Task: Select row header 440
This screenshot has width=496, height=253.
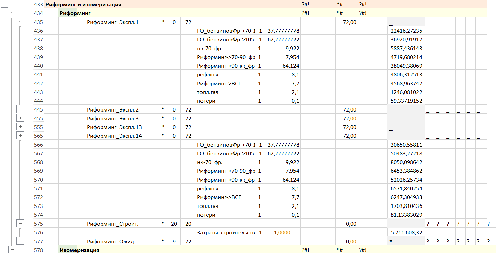Action: pyautogui.click(x=39, y=66)
